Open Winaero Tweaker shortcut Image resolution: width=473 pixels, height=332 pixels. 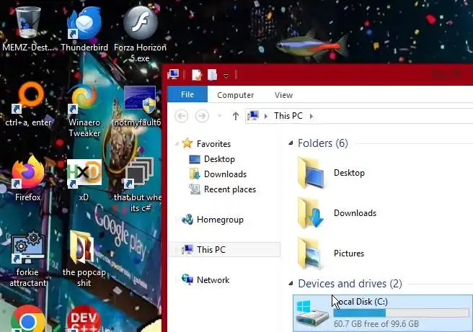[84, 99]
